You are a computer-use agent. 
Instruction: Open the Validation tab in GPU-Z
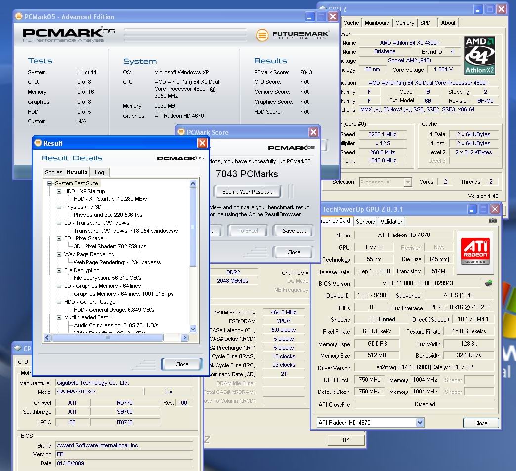pyautogui.click(x=391, y=222)
